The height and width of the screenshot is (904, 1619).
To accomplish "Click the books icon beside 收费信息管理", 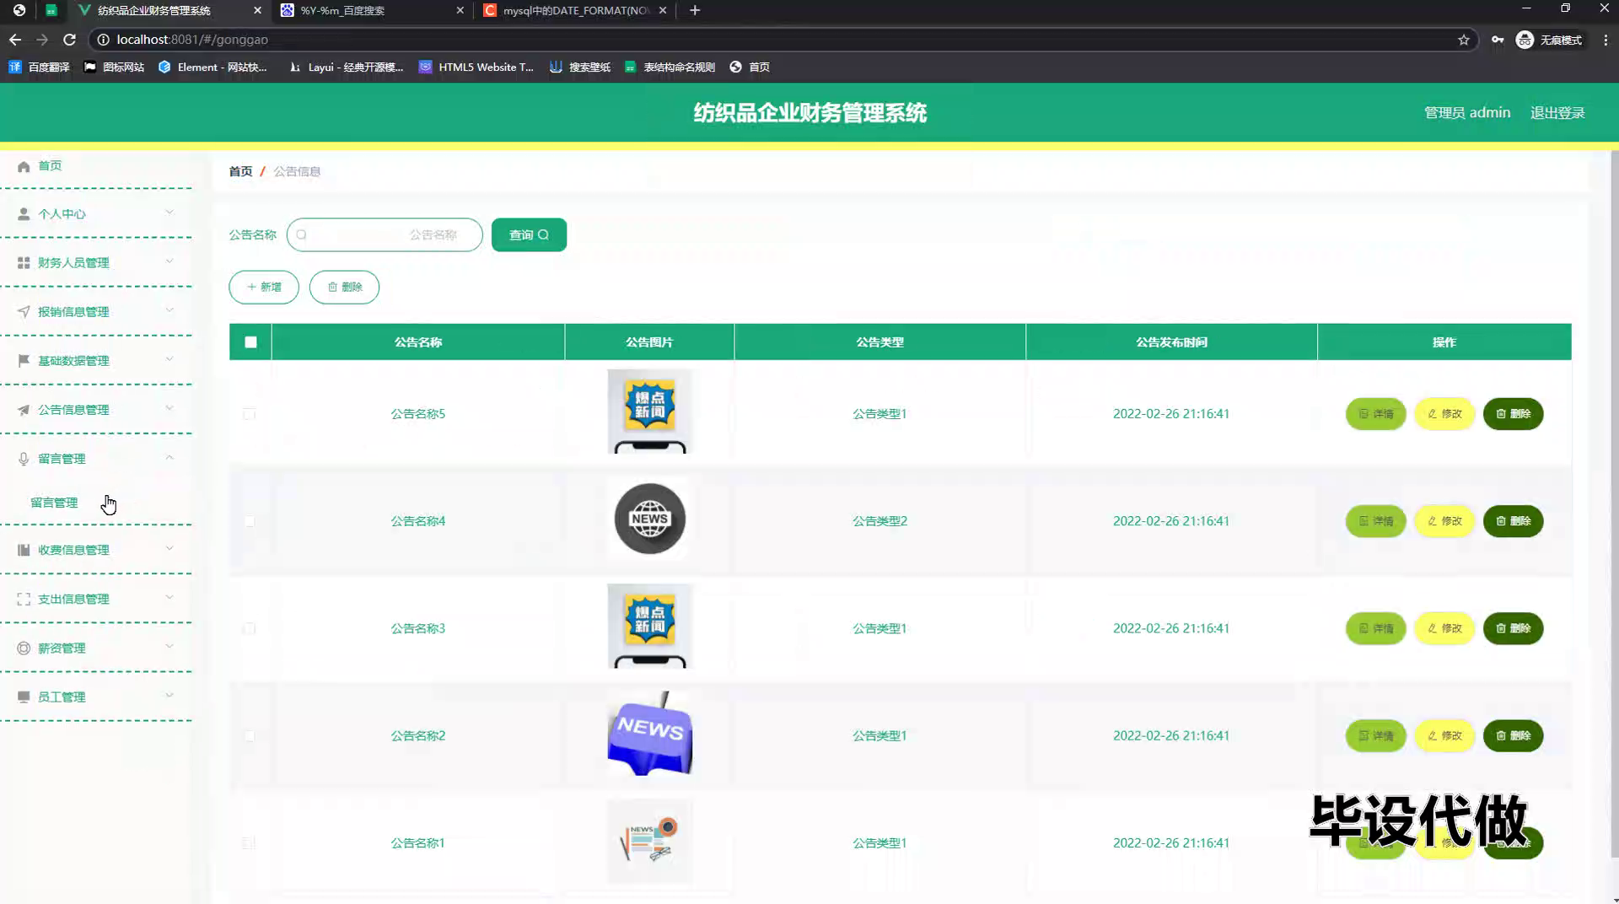I will coord(24,550).
